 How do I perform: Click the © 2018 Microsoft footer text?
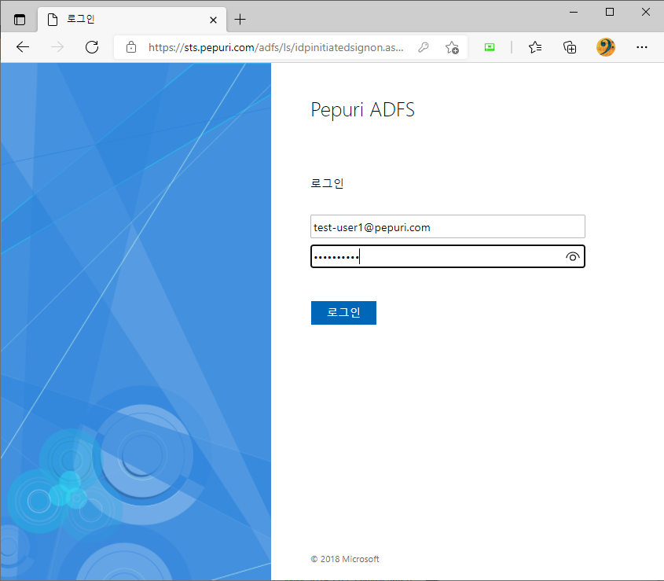click(345, 559)
